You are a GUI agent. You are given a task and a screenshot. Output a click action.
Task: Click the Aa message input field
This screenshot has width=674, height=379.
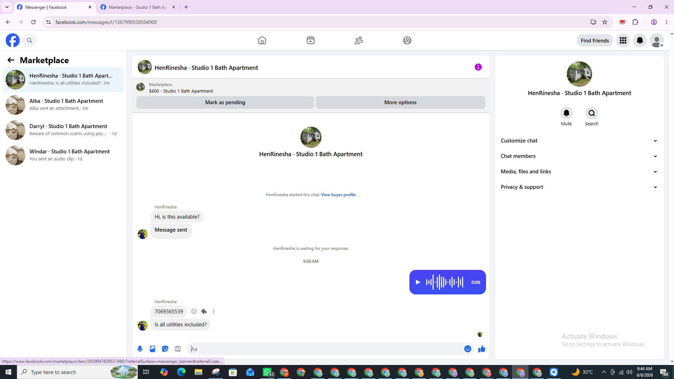coord(325,349)
